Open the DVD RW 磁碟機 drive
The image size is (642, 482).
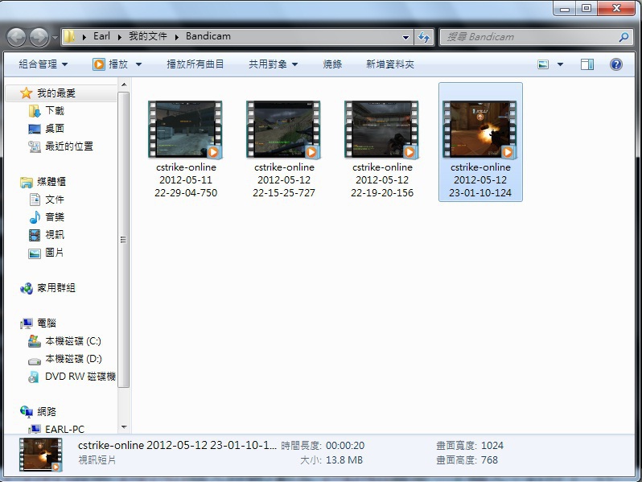click(x=80, y=377)
